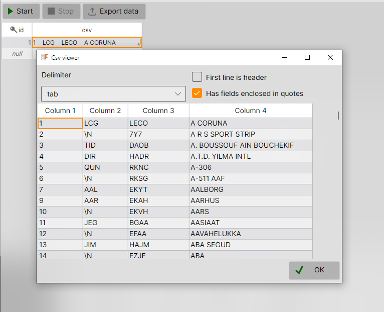Disable Has fields enclosed in quotes
This screenshot has height=312, width=384.
tap(197, 93)
